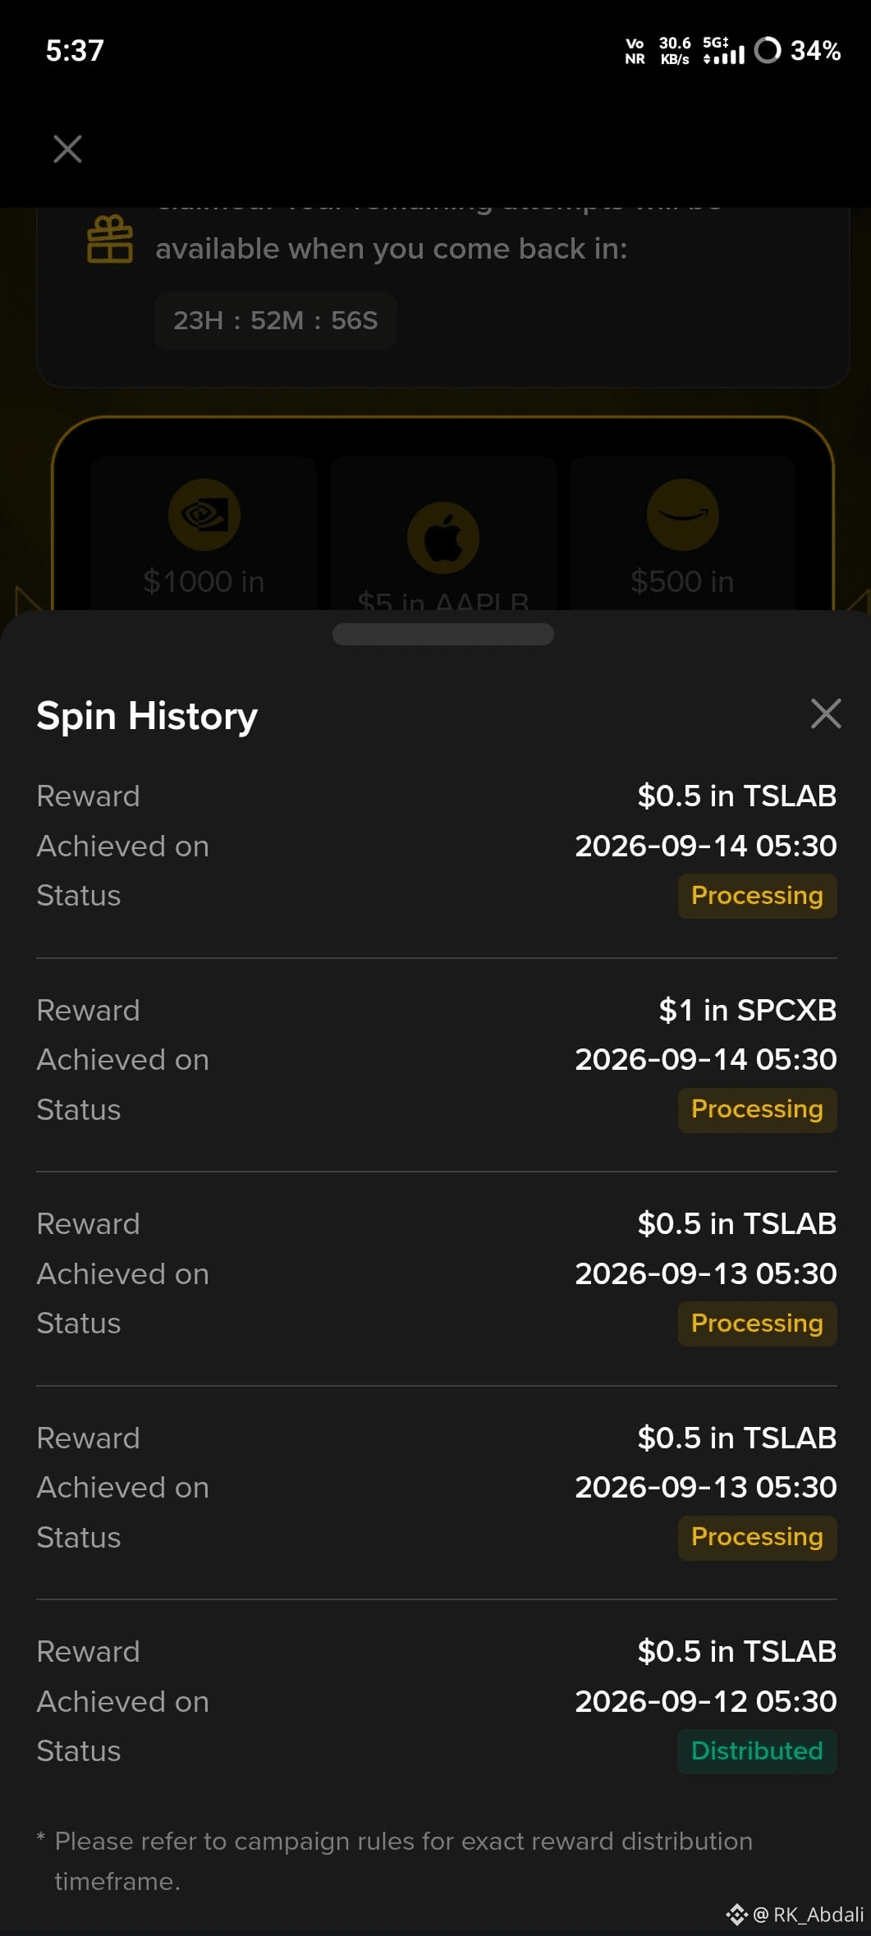Close the Spin History panel
Image resolution: width=871 pixels, height=1936 pixels.
pyautogui.click(x=825, y=713)
